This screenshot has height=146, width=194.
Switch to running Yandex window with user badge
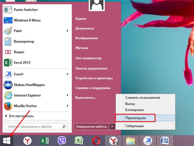click(113, 141)
